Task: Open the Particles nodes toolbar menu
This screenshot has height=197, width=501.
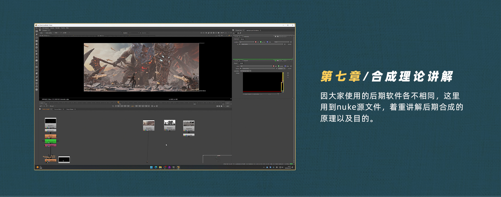Action: click(x=37, y=64)
